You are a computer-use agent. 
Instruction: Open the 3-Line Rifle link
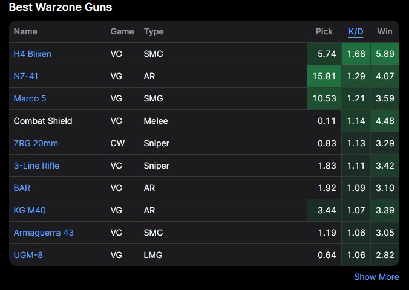pyautogui.click(x=36, y=166)
